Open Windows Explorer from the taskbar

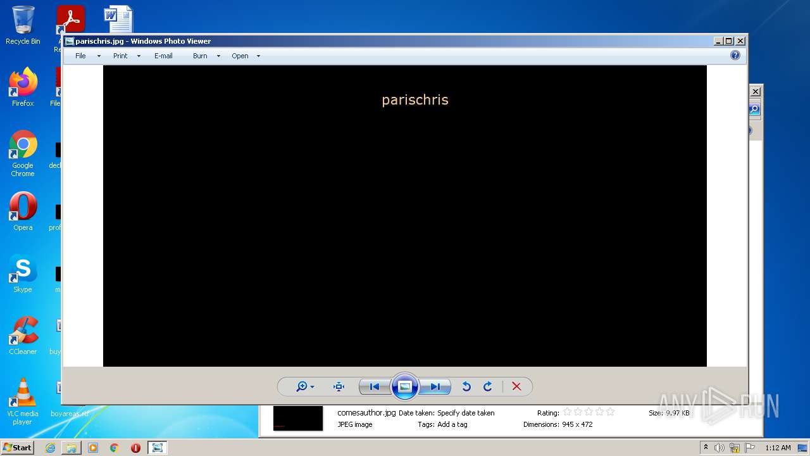point(72,448)
